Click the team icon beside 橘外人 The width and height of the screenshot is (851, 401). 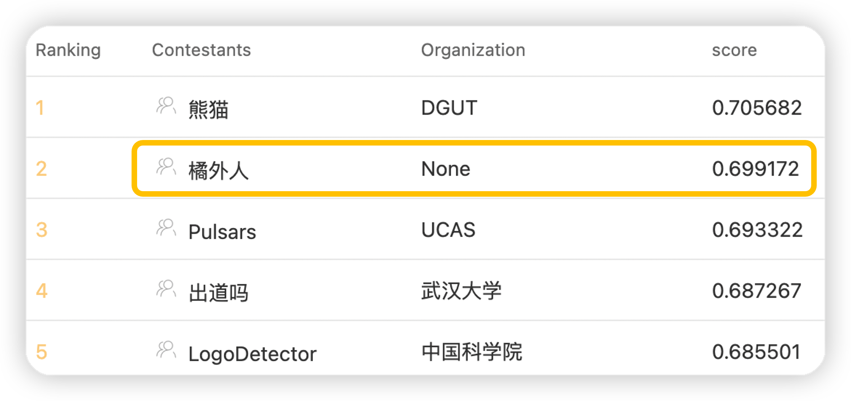pos(166,167)
